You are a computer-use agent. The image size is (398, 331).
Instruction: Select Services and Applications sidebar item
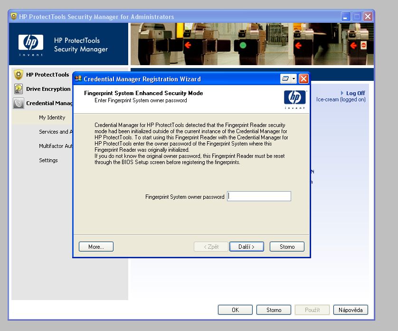[56, 132]
